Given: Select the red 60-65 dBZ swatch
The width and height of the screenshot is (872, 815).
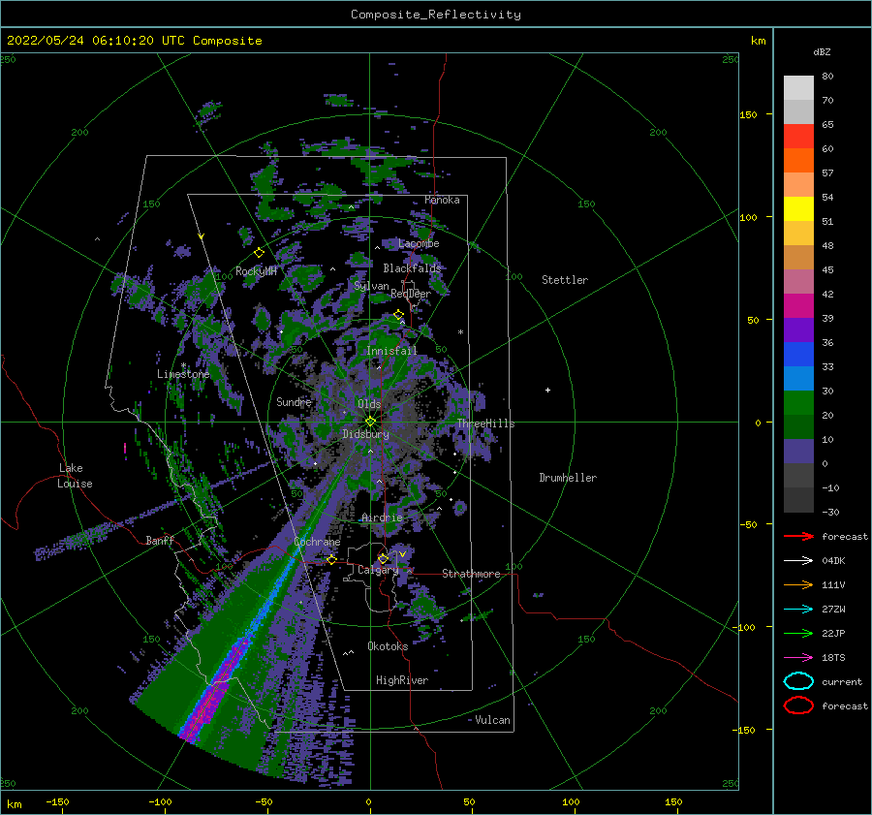Looking at the screenshot, I should pos(798,137).
